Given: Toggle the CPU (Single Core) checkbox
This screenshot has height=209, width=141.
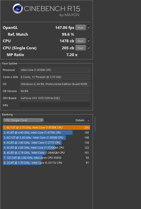Looking at the screenshot, I should (89, 48).
